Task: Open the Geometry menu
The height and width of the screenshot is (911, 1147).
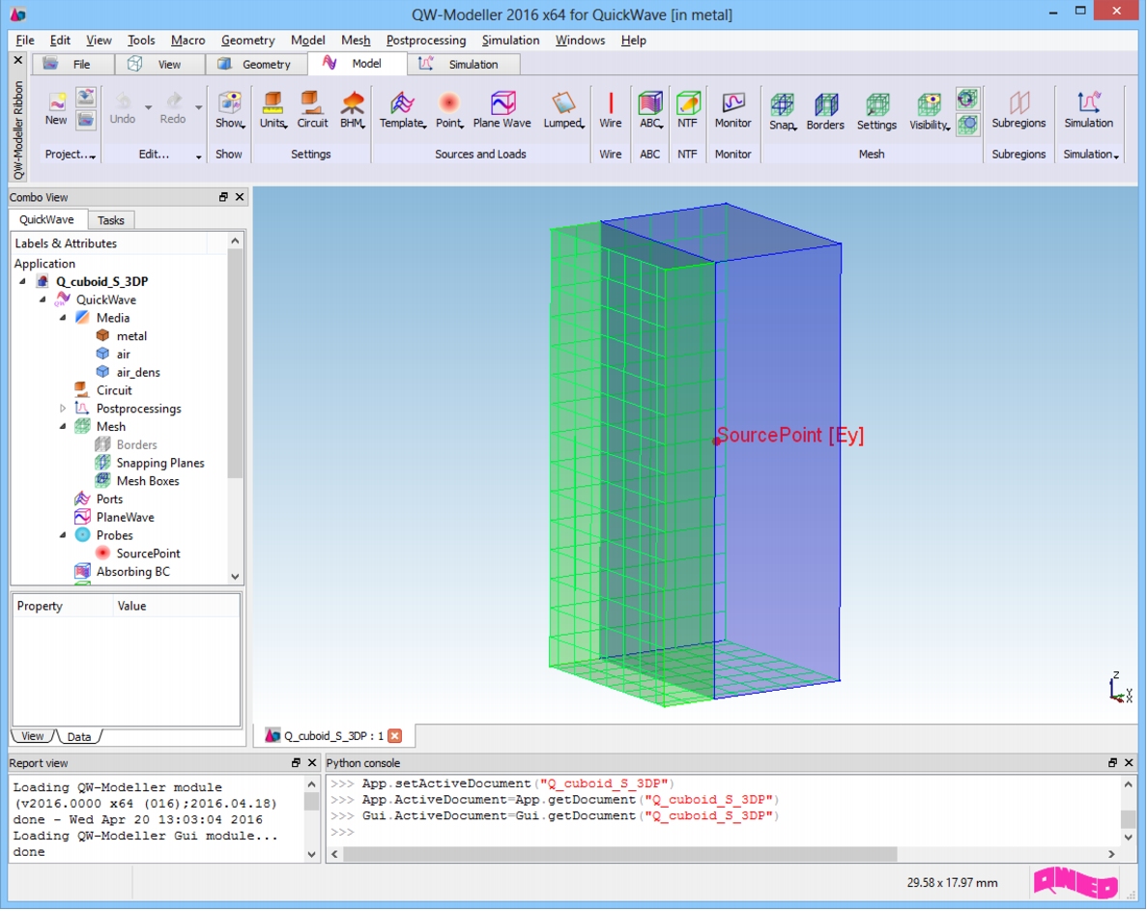Action: point(248,41)
